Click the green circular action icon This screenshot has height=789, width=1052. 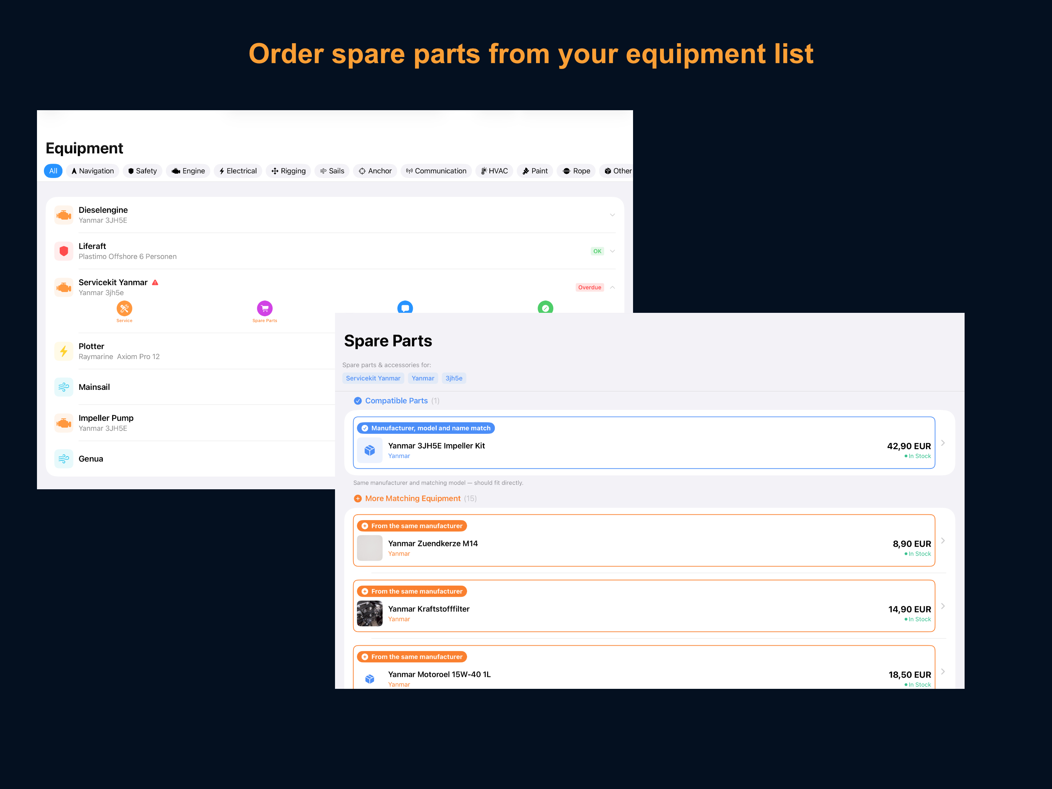tap(546, 307)
